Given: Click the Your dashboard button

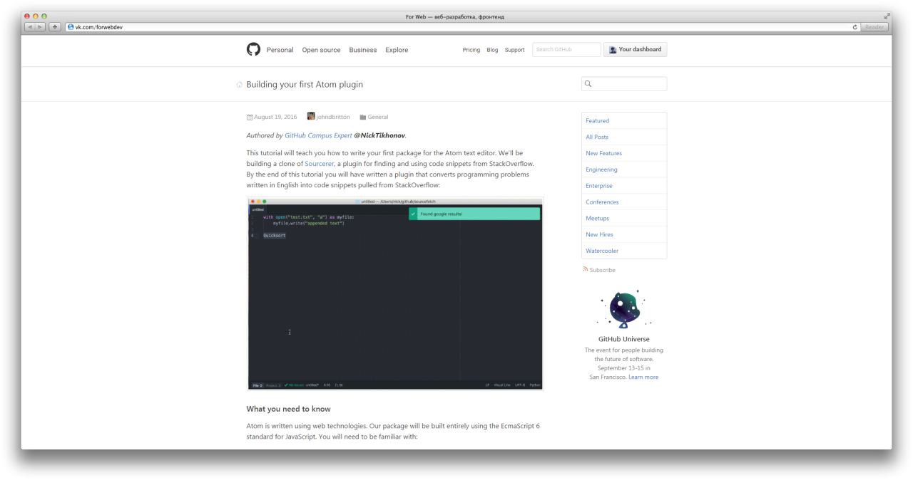Looking at the screenshot, I should tap(635, 49).
